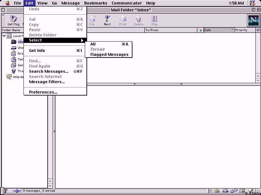Expand the Select submenu item
This screenshot has height=195, width=261.
[55, 40]
